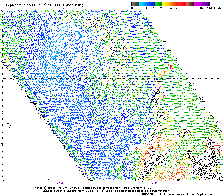
Task: Click the yellow 20-25 knots legend swatch
Action: click(166, 4)
